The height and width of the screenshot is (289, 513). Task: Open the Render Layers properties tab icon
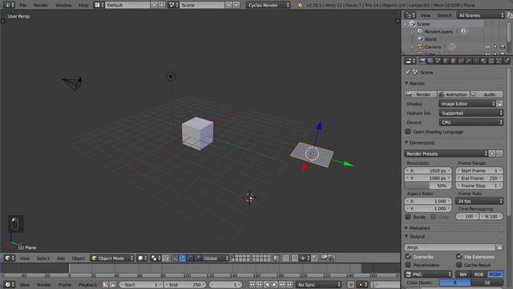pos(430,61)
